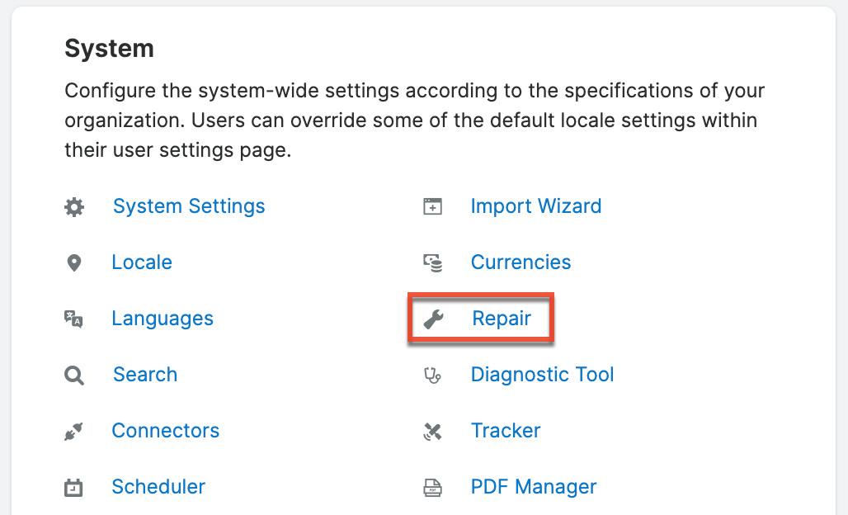Image resolution: width=848 pixels, height=515 pixels.
Task: Click the wrench icon inside the highlighted box
Action: point(431,319)
